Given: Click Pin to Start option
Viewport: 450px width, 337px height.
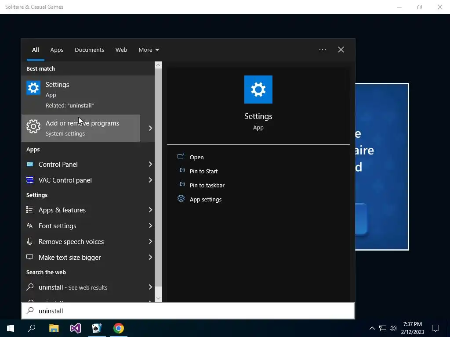Looking at the screenshot, I should [x=204, y=172].
